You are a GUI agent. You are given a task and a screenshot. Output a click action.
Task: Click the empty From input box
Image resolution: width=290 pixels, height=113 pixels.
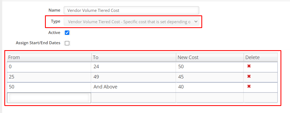coord(49,98)
